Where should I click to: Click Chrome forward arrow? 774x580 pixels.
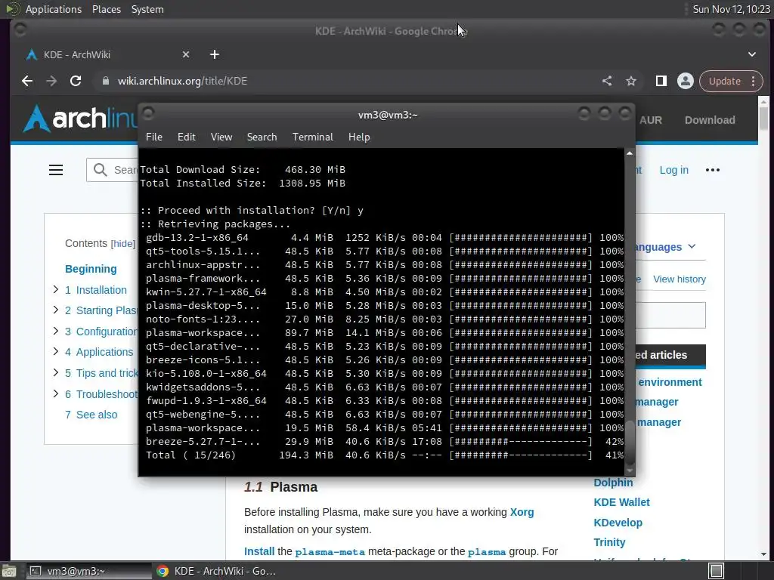pos(51,81)
